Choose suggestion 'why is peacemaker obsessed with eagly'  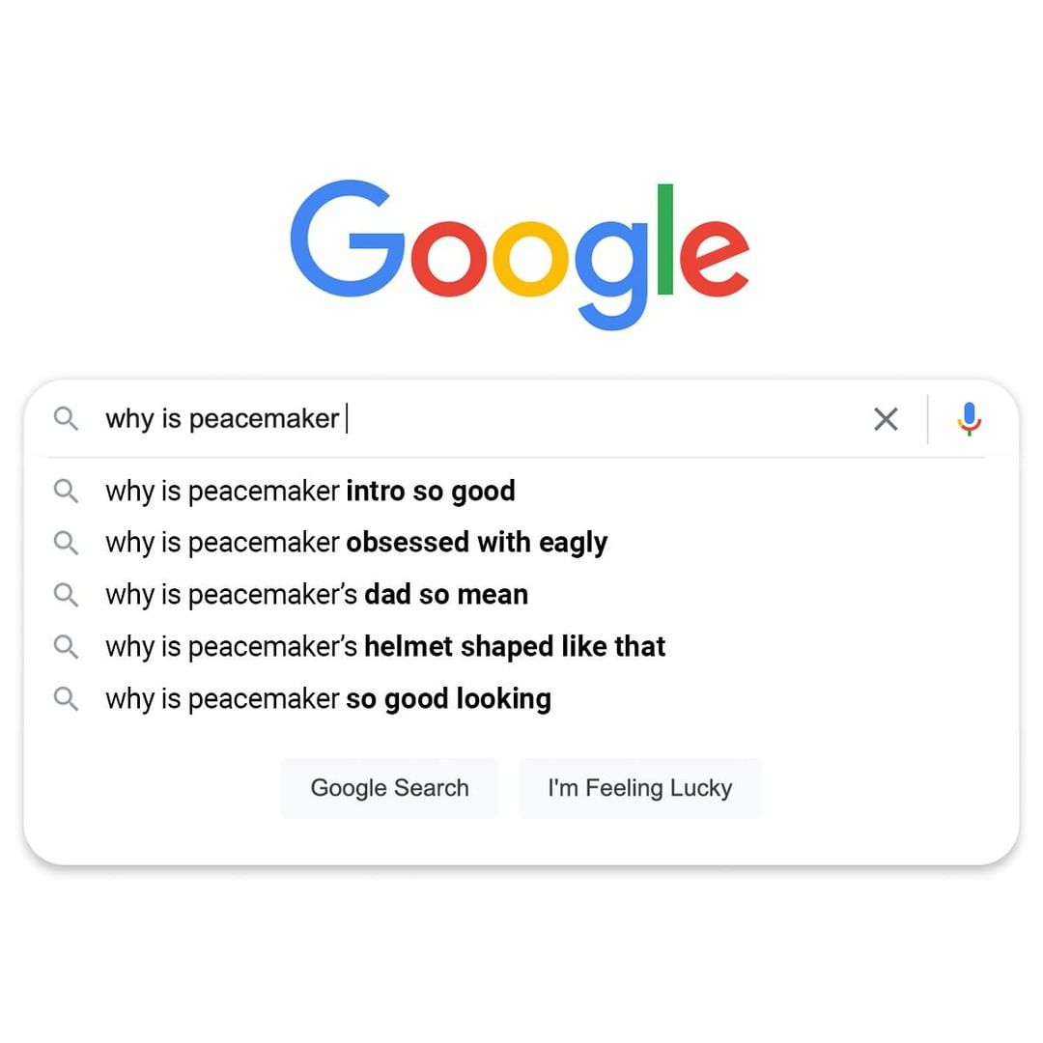click(x=356, y=543)
